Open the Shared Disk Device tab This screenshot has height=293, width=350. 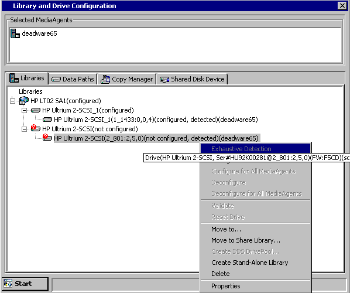tap(192, 79)
